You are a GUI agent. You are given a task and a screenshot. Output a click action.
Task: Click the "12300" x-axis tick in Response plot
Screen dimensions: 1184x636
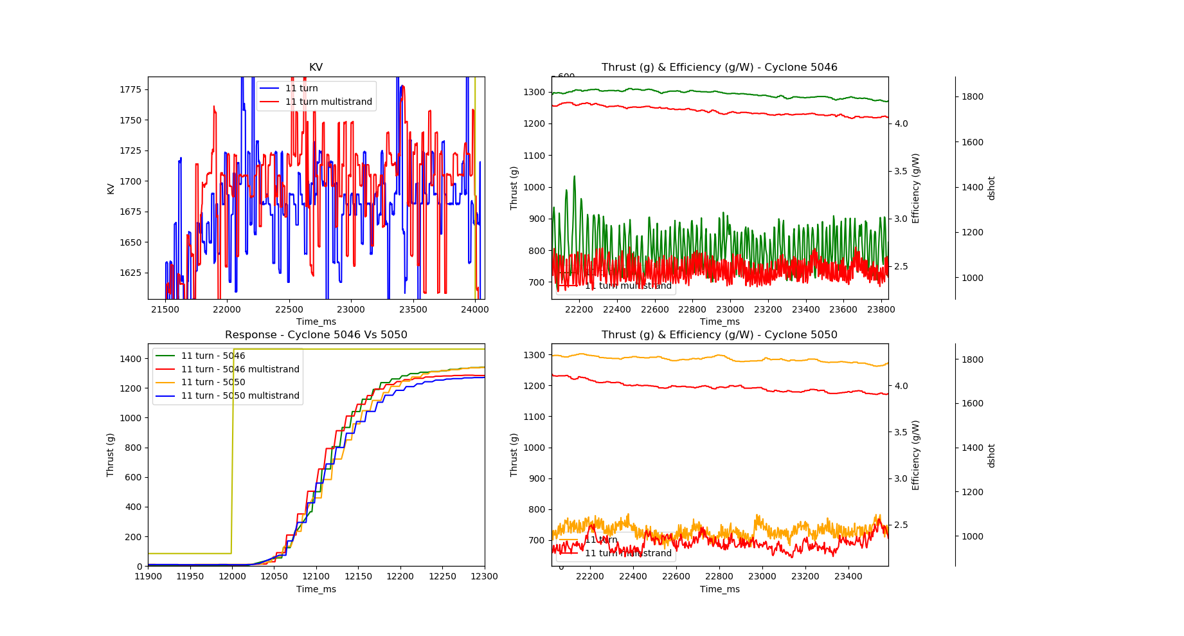[x=485, y=577]
